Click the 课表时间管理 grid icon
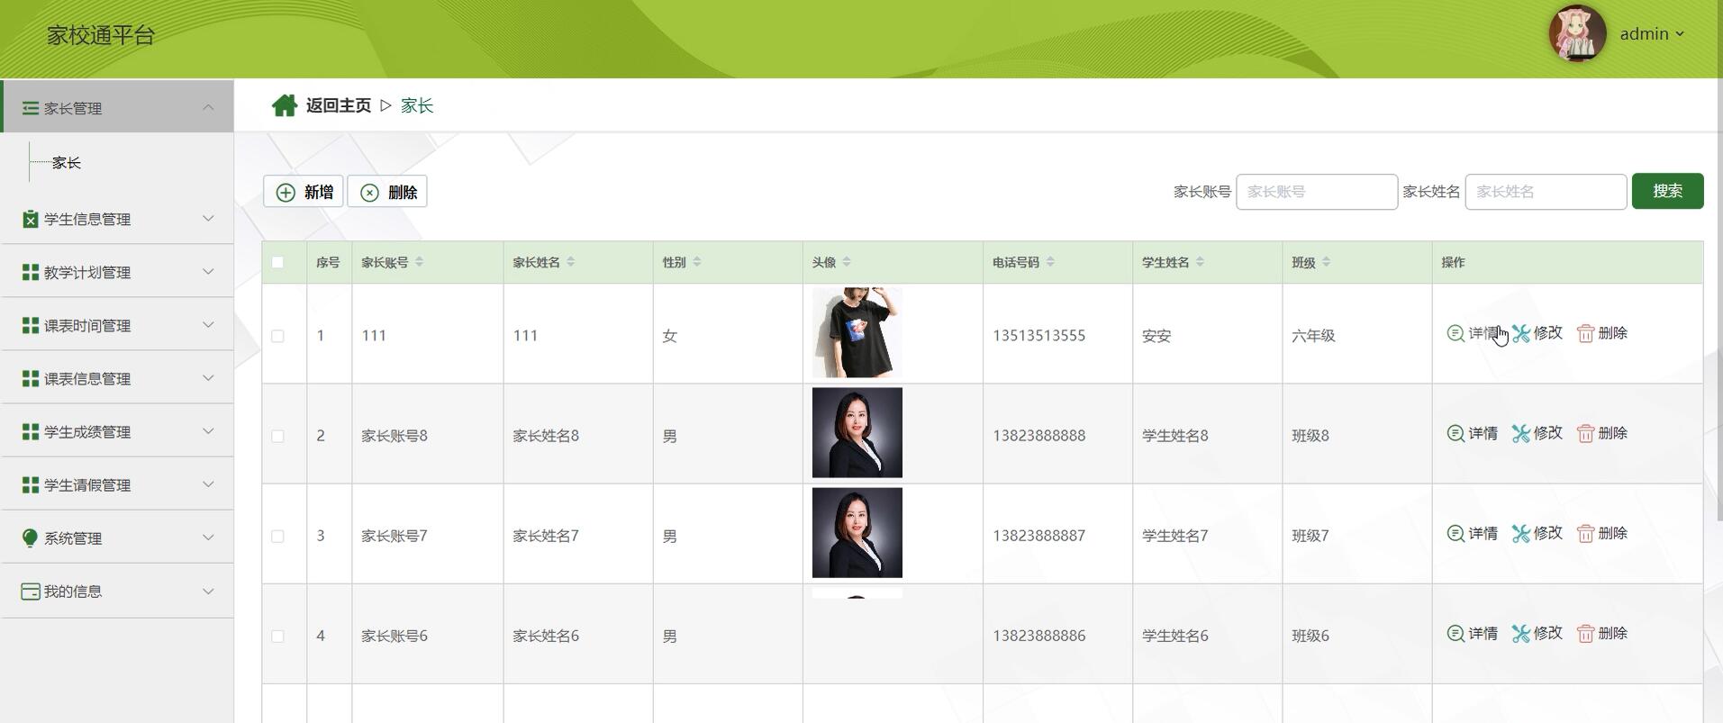This screenshot has width=1723, height=723. click(x=31, y=325)
